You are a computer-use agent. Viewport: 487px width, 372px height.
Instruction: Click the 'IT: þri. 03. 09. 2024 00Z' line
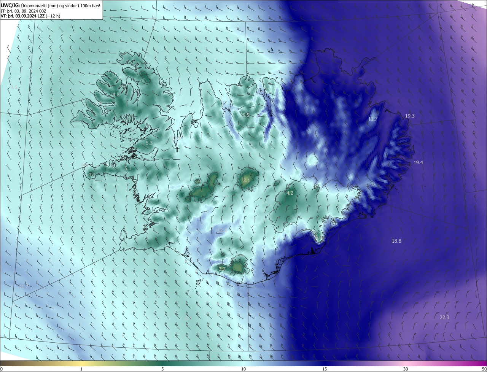[x=24, y=11]
